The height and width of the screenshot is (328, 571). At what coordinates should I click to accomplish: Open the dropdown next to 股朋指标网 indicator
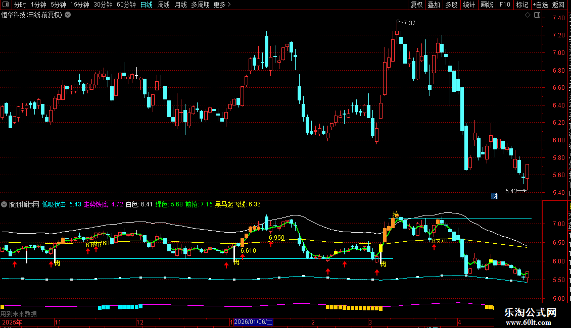(x=4, y=204)
